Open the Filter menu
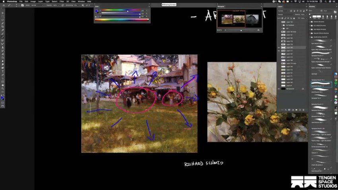This screenshot has width=338, height=190. (x=62, y=2)
